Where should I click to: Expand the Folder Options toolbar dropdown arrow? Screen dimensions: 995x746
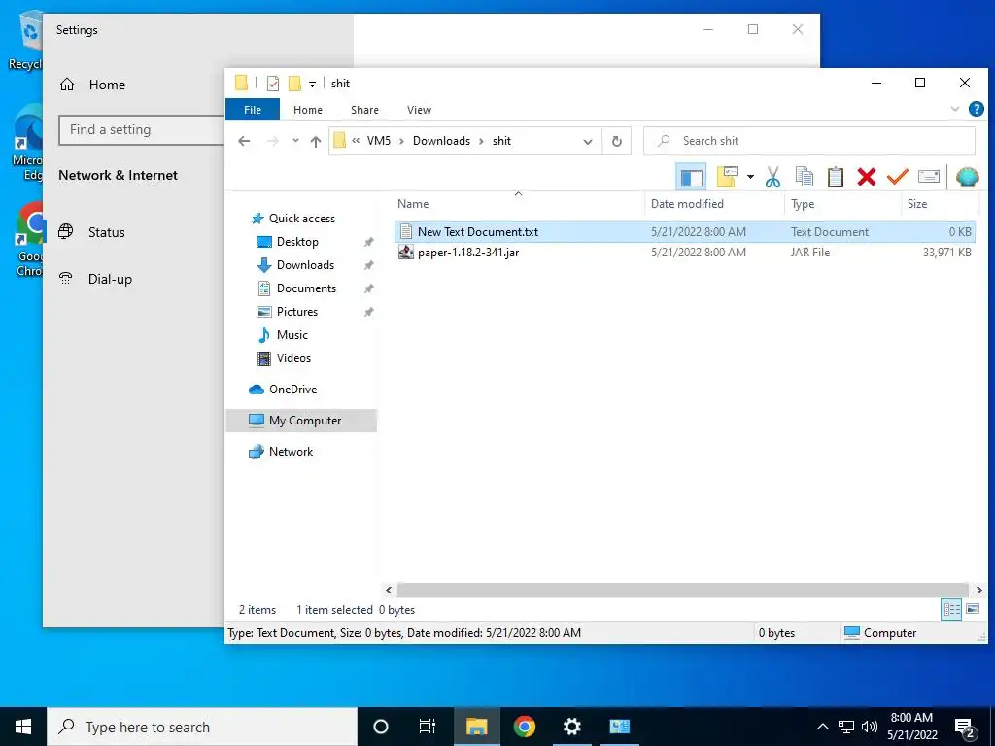coord(750,177)
